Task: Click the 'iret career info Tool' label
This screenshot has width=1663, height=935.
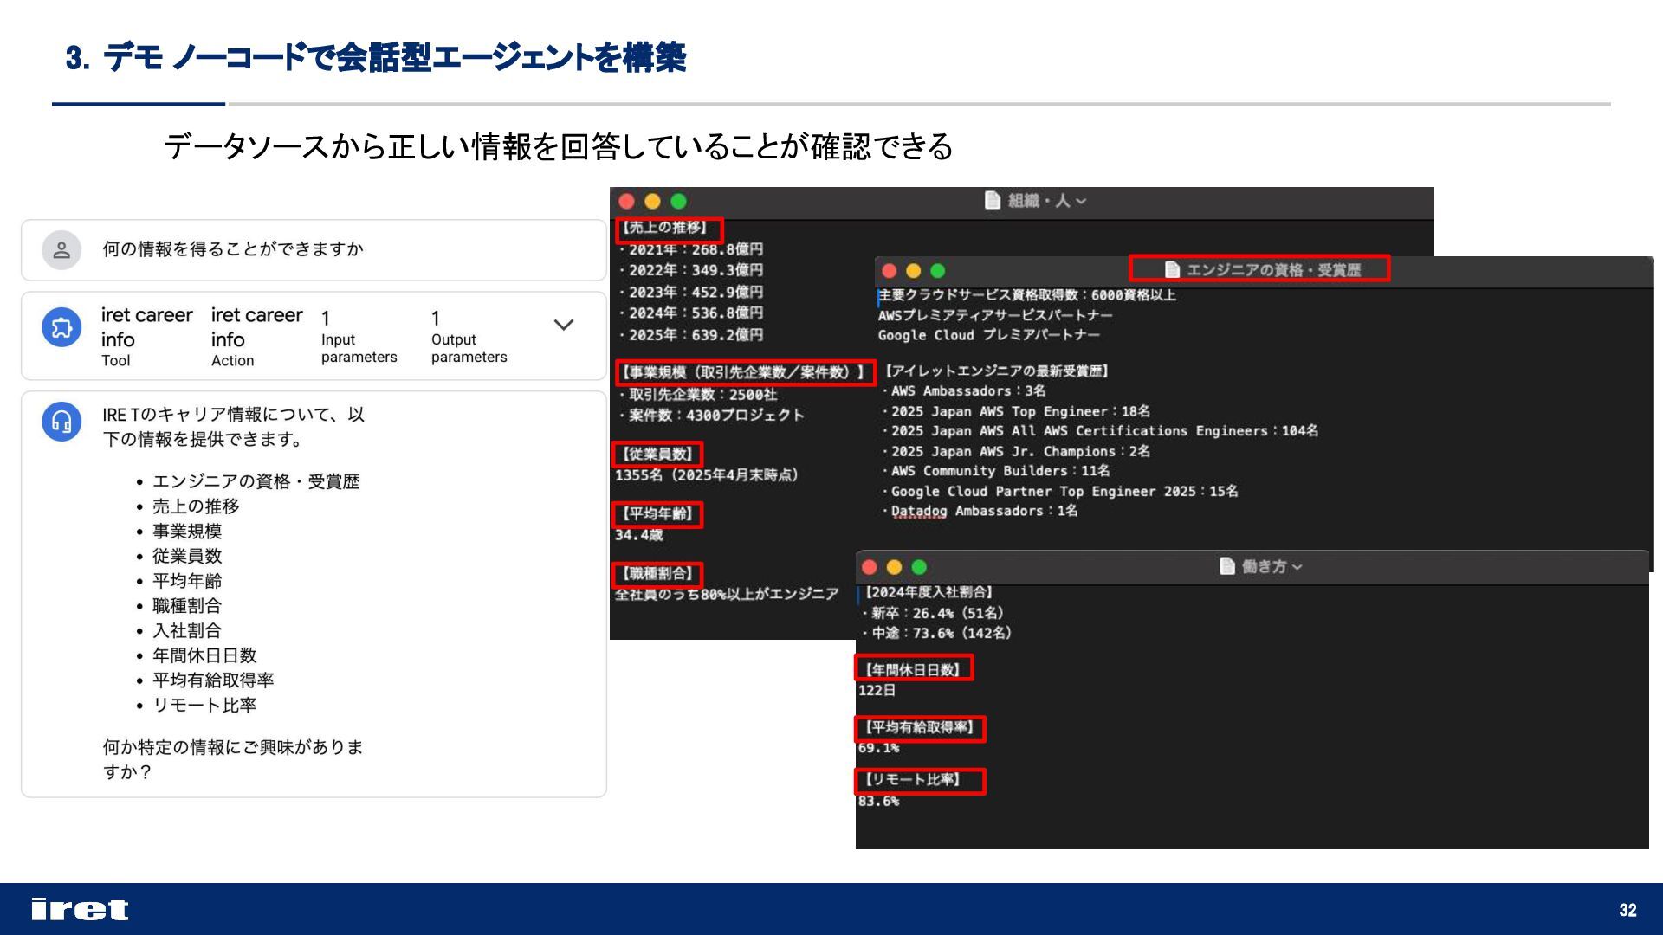Action: pyautogui.click(x=146, y=337)
